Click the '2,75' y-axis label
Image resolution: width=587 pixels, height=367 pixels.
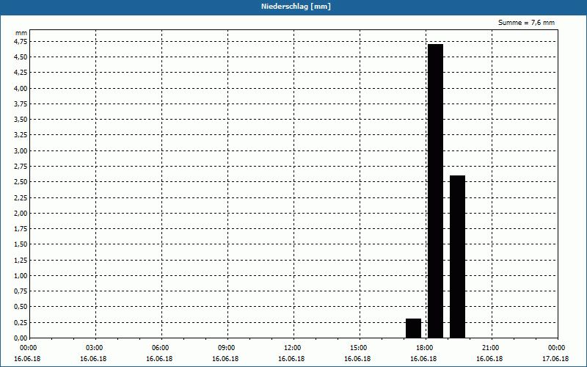click(x=21, y=167)
